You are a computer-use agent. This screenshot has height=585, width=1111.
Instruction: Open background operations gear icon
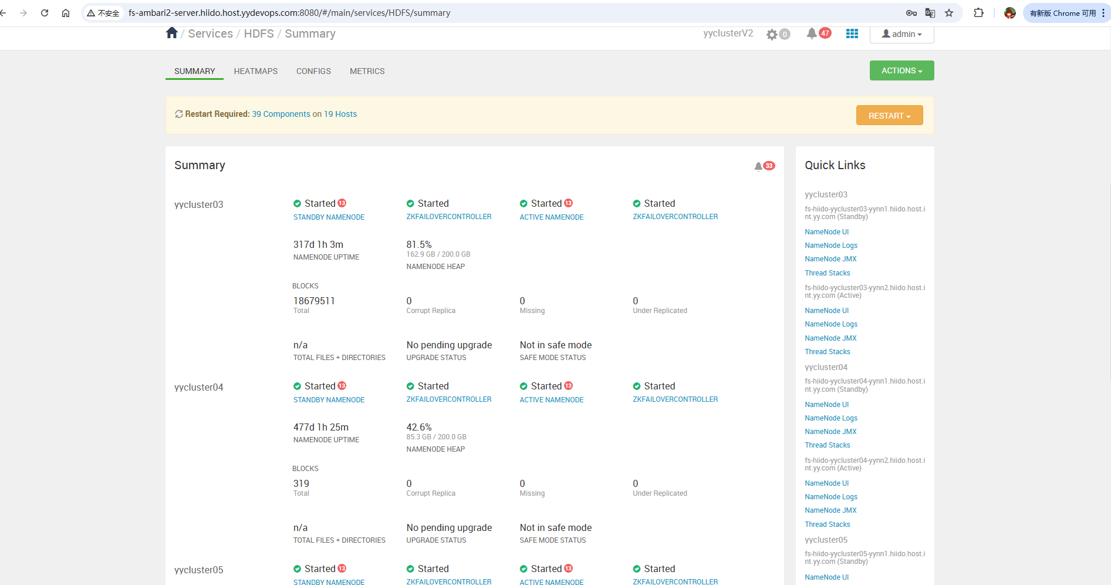tap(772, 35)
